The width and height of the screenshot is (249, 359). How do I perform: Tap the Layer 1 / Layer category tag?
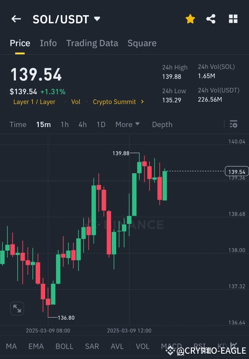pyautogui.click(x=34, y=102)
